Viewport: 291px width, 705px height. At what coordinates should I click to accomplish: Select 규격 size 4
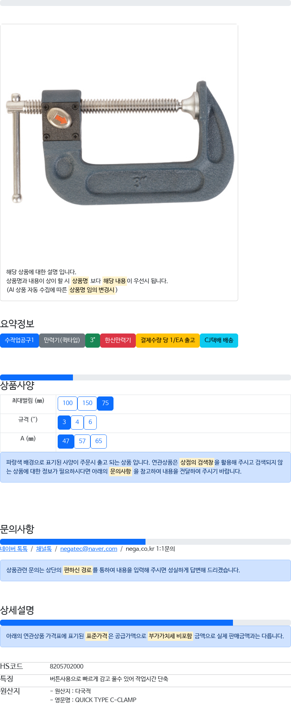coord(77,422)
